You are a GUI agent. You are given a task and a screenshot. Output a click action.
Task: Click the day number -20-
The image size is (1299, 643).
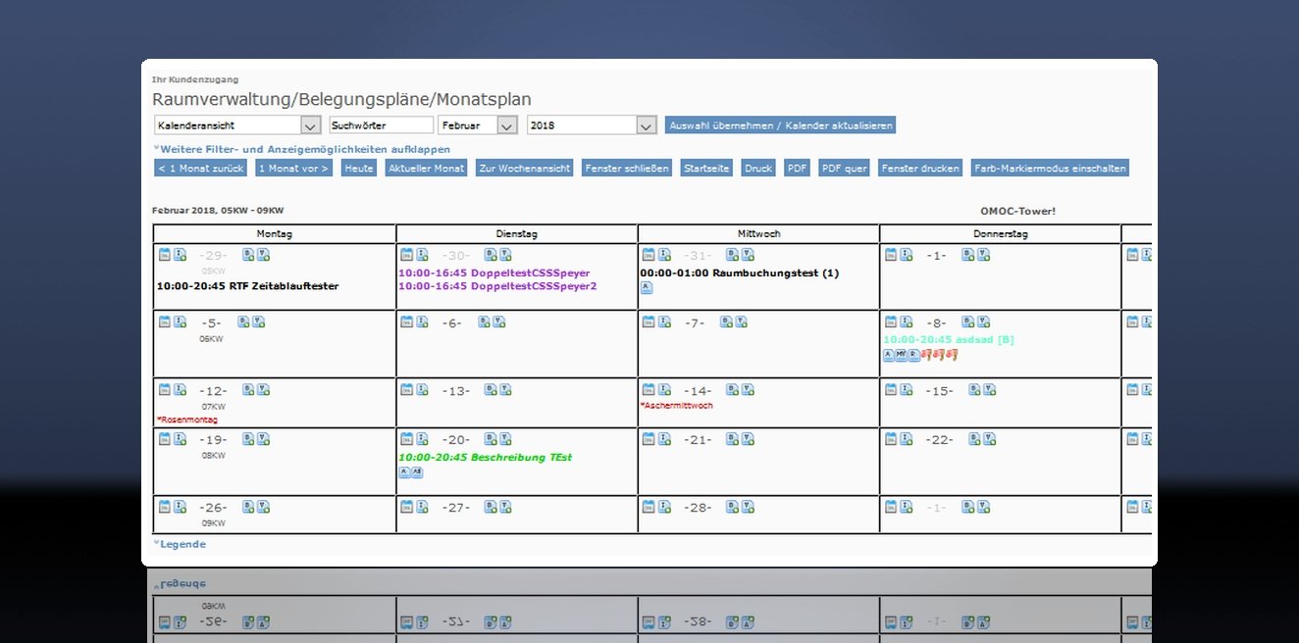[456, 440]
